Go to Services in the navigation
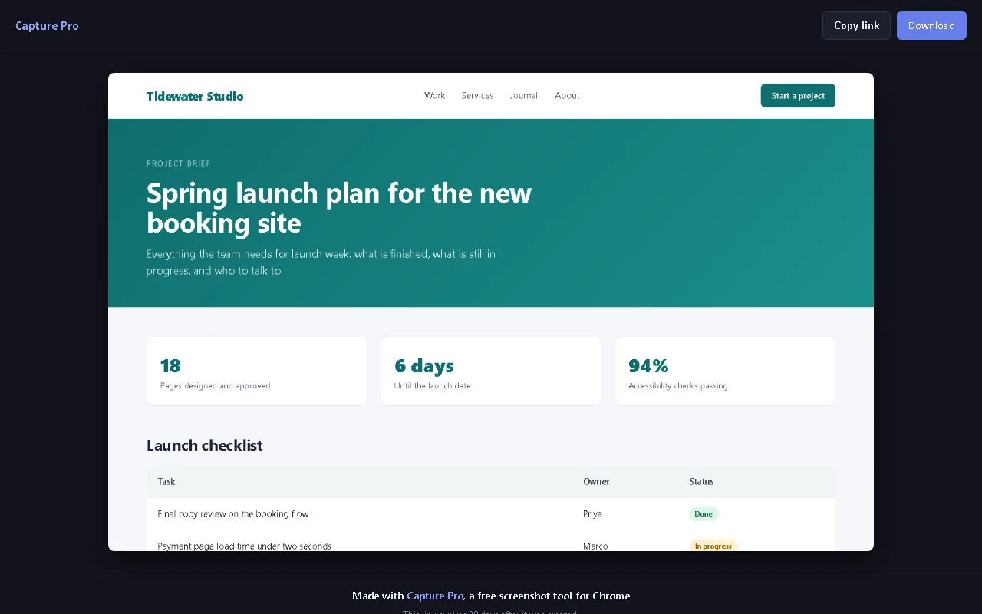Image resolution: width=982 pixels, height=614 pixels. [477, 95]
